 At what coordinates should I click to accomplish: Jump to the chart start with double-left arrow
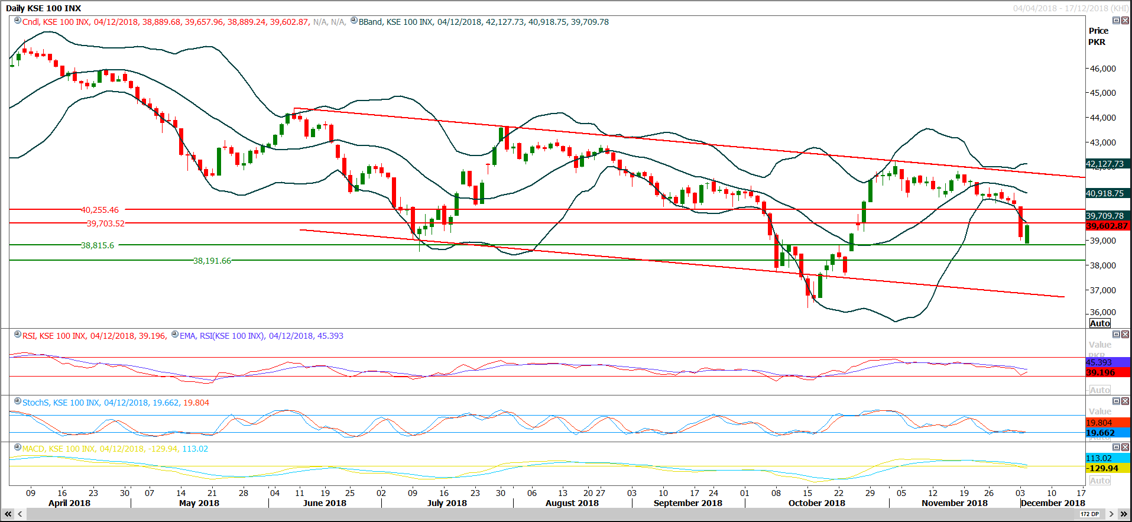[8, 514]
